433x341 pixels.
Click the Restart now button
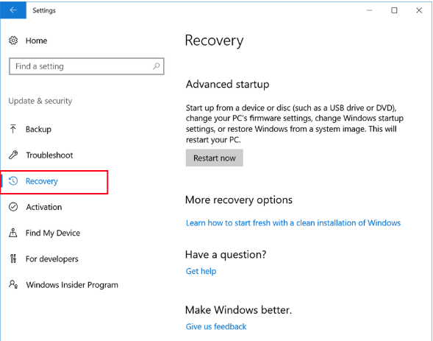pos(214,158)
